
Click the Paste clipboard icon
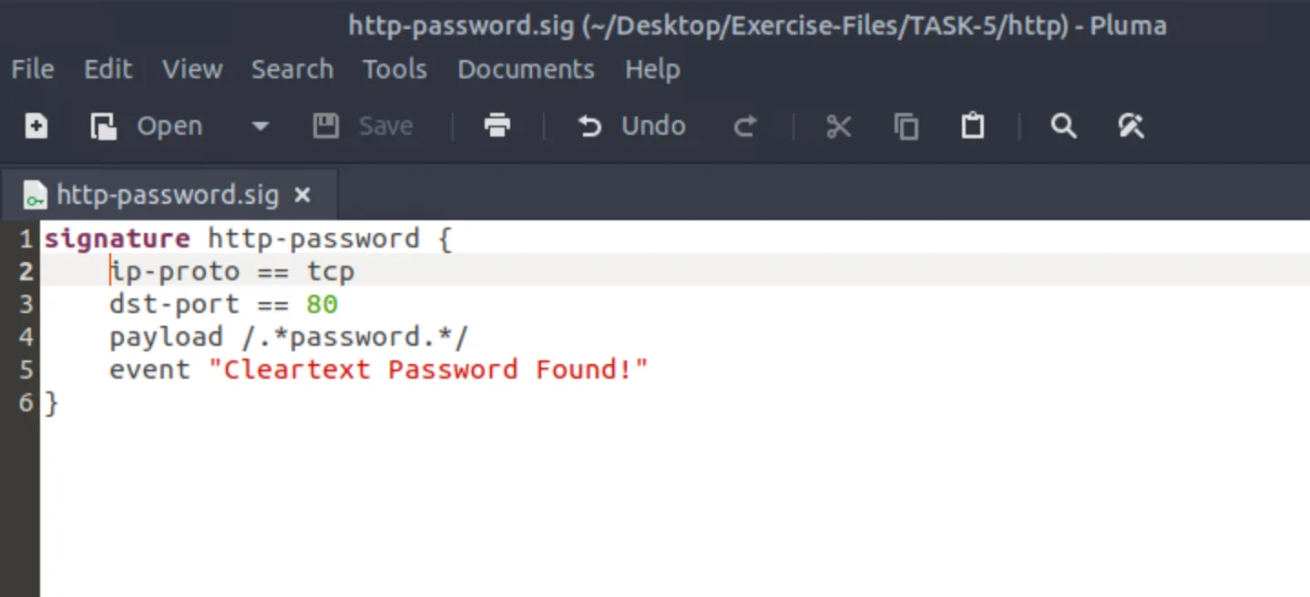click(973, 126)
